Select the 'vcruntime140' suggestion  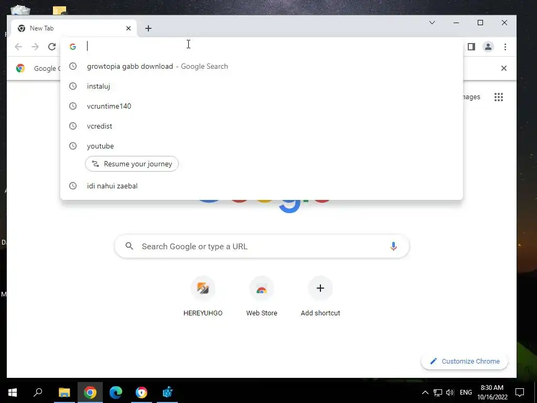pyautogui.click(x=262, y=106)
